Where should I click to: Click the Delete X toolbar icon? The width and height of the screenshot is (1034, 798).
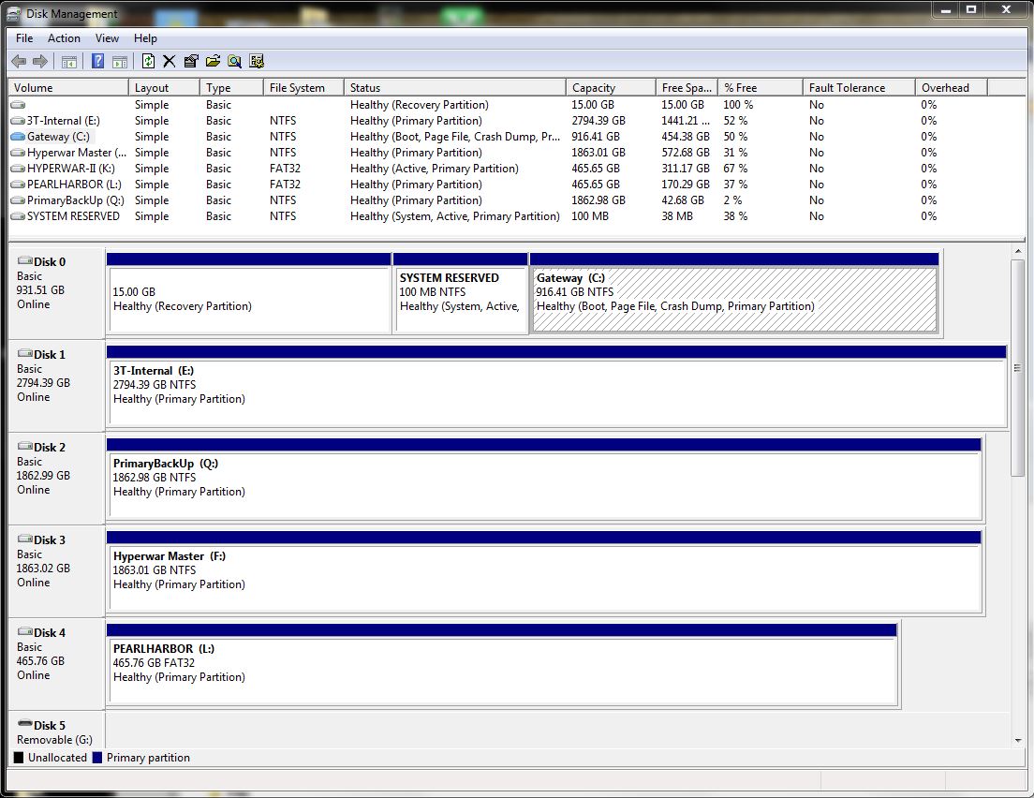(170, 62)
